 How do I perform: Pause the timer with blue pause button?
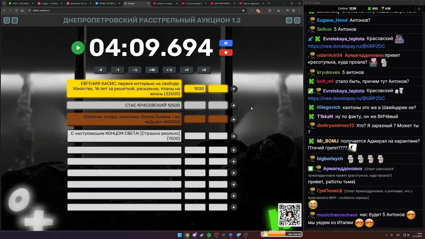point(226,43)
